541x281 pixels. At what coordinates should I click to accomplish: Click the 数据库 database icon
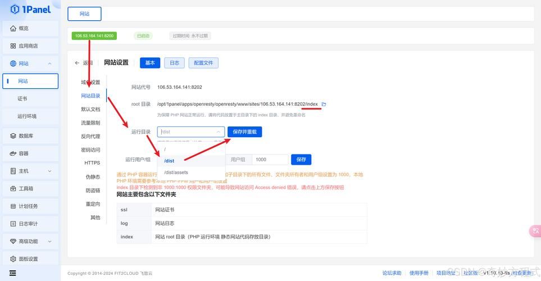tap(13, 136)
